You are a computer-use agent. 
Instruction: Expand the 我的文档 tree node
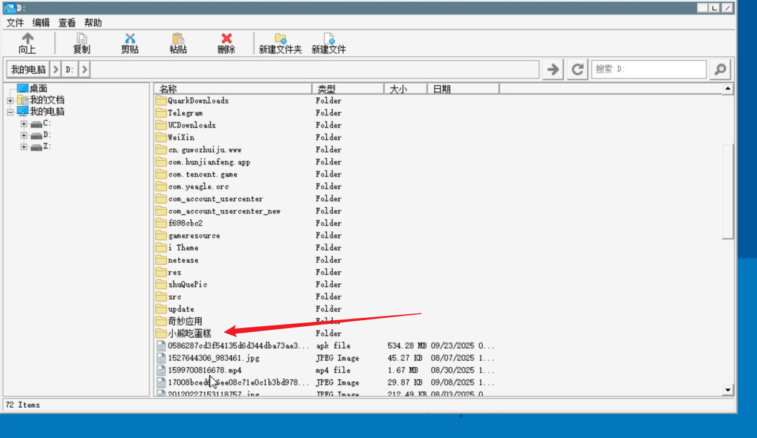pos(10,100)
